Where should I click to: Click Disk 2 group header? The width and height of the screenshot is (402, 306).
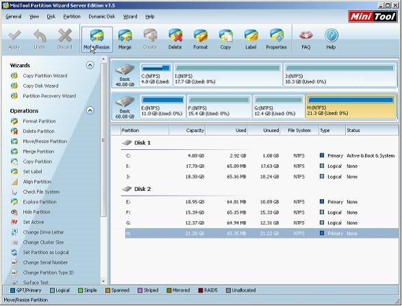(142, 189)
